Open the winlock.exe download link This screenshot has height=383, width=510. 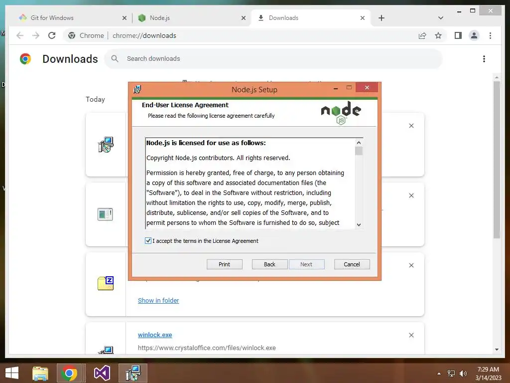[155, 335]
